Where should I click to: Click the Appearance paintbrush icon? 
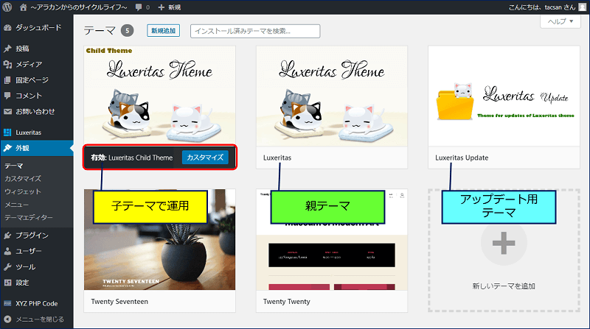point(7,148)
